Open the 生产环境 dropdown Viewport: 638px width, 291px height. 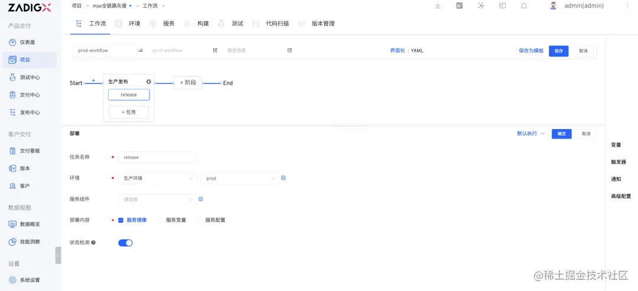[x=158, y=178]
